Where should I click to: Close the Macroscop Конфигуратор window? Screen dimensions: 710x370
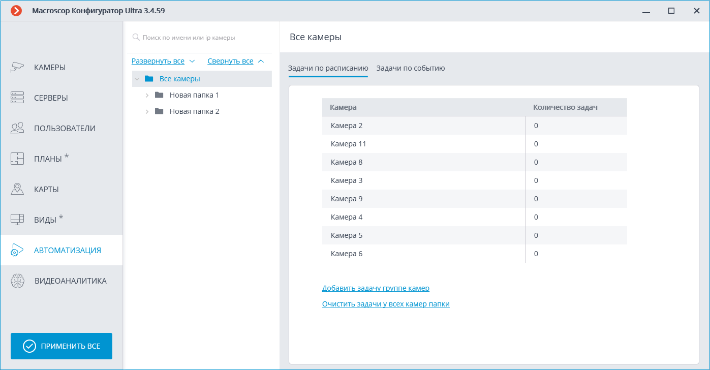pos(697,11)
